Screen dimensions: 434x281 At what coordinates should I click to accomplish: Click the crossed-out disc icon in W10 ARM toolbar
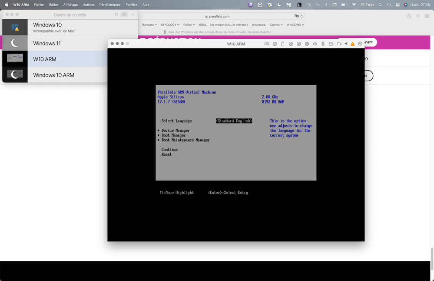click(291, 44)
